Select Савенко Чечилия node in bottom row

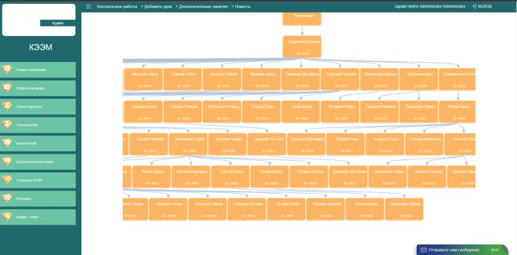click(326, 209)
